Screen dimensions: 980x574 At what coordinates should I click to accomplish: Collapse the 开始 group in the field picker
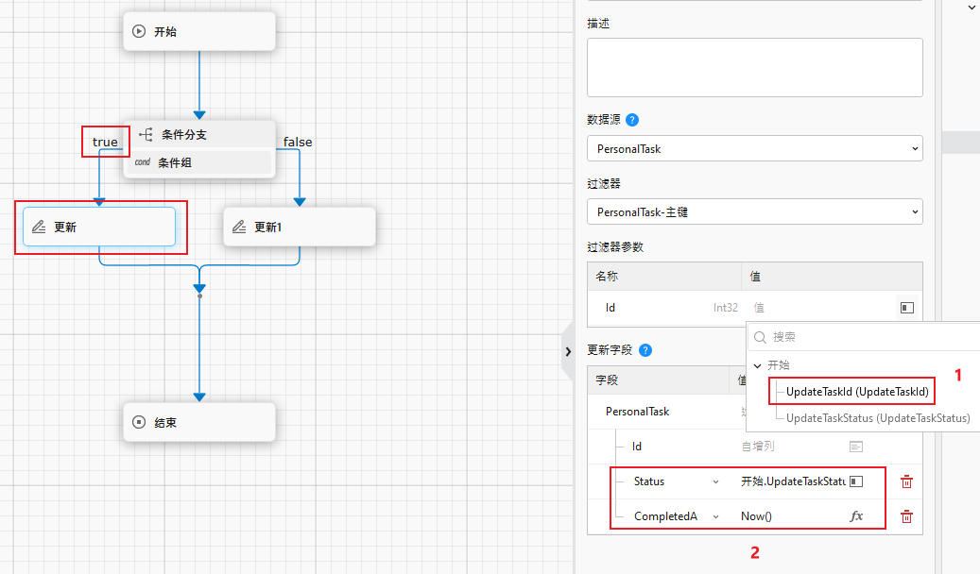(757, 364)
